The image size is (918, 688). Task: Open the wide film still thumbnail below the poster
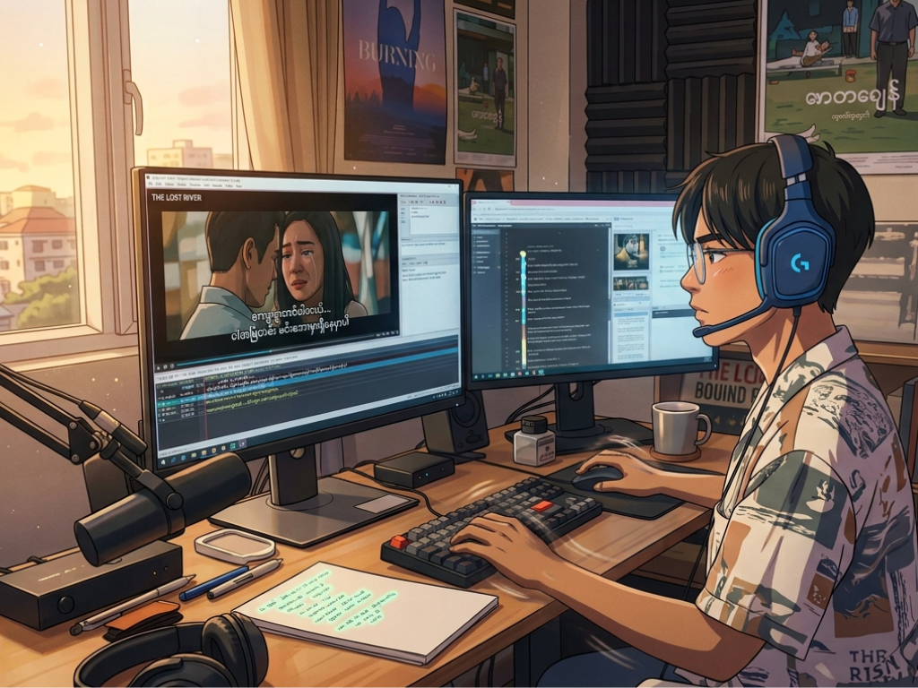pos(631,284)
